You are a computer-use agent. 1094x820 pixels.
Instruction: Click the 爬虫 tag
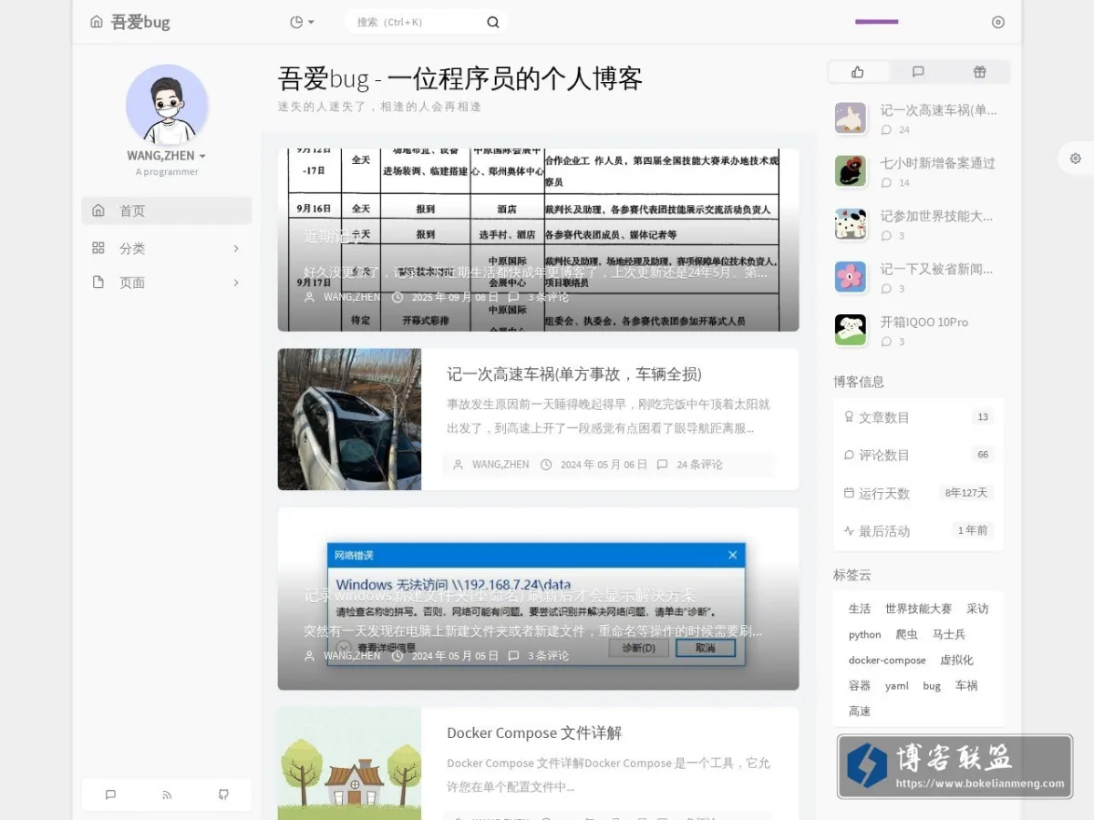906,634
